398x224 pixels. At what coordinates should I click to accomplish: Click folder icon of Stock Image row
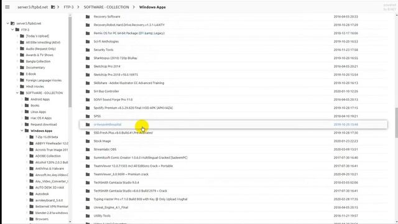pyautogui.click(x=88, y=141)
